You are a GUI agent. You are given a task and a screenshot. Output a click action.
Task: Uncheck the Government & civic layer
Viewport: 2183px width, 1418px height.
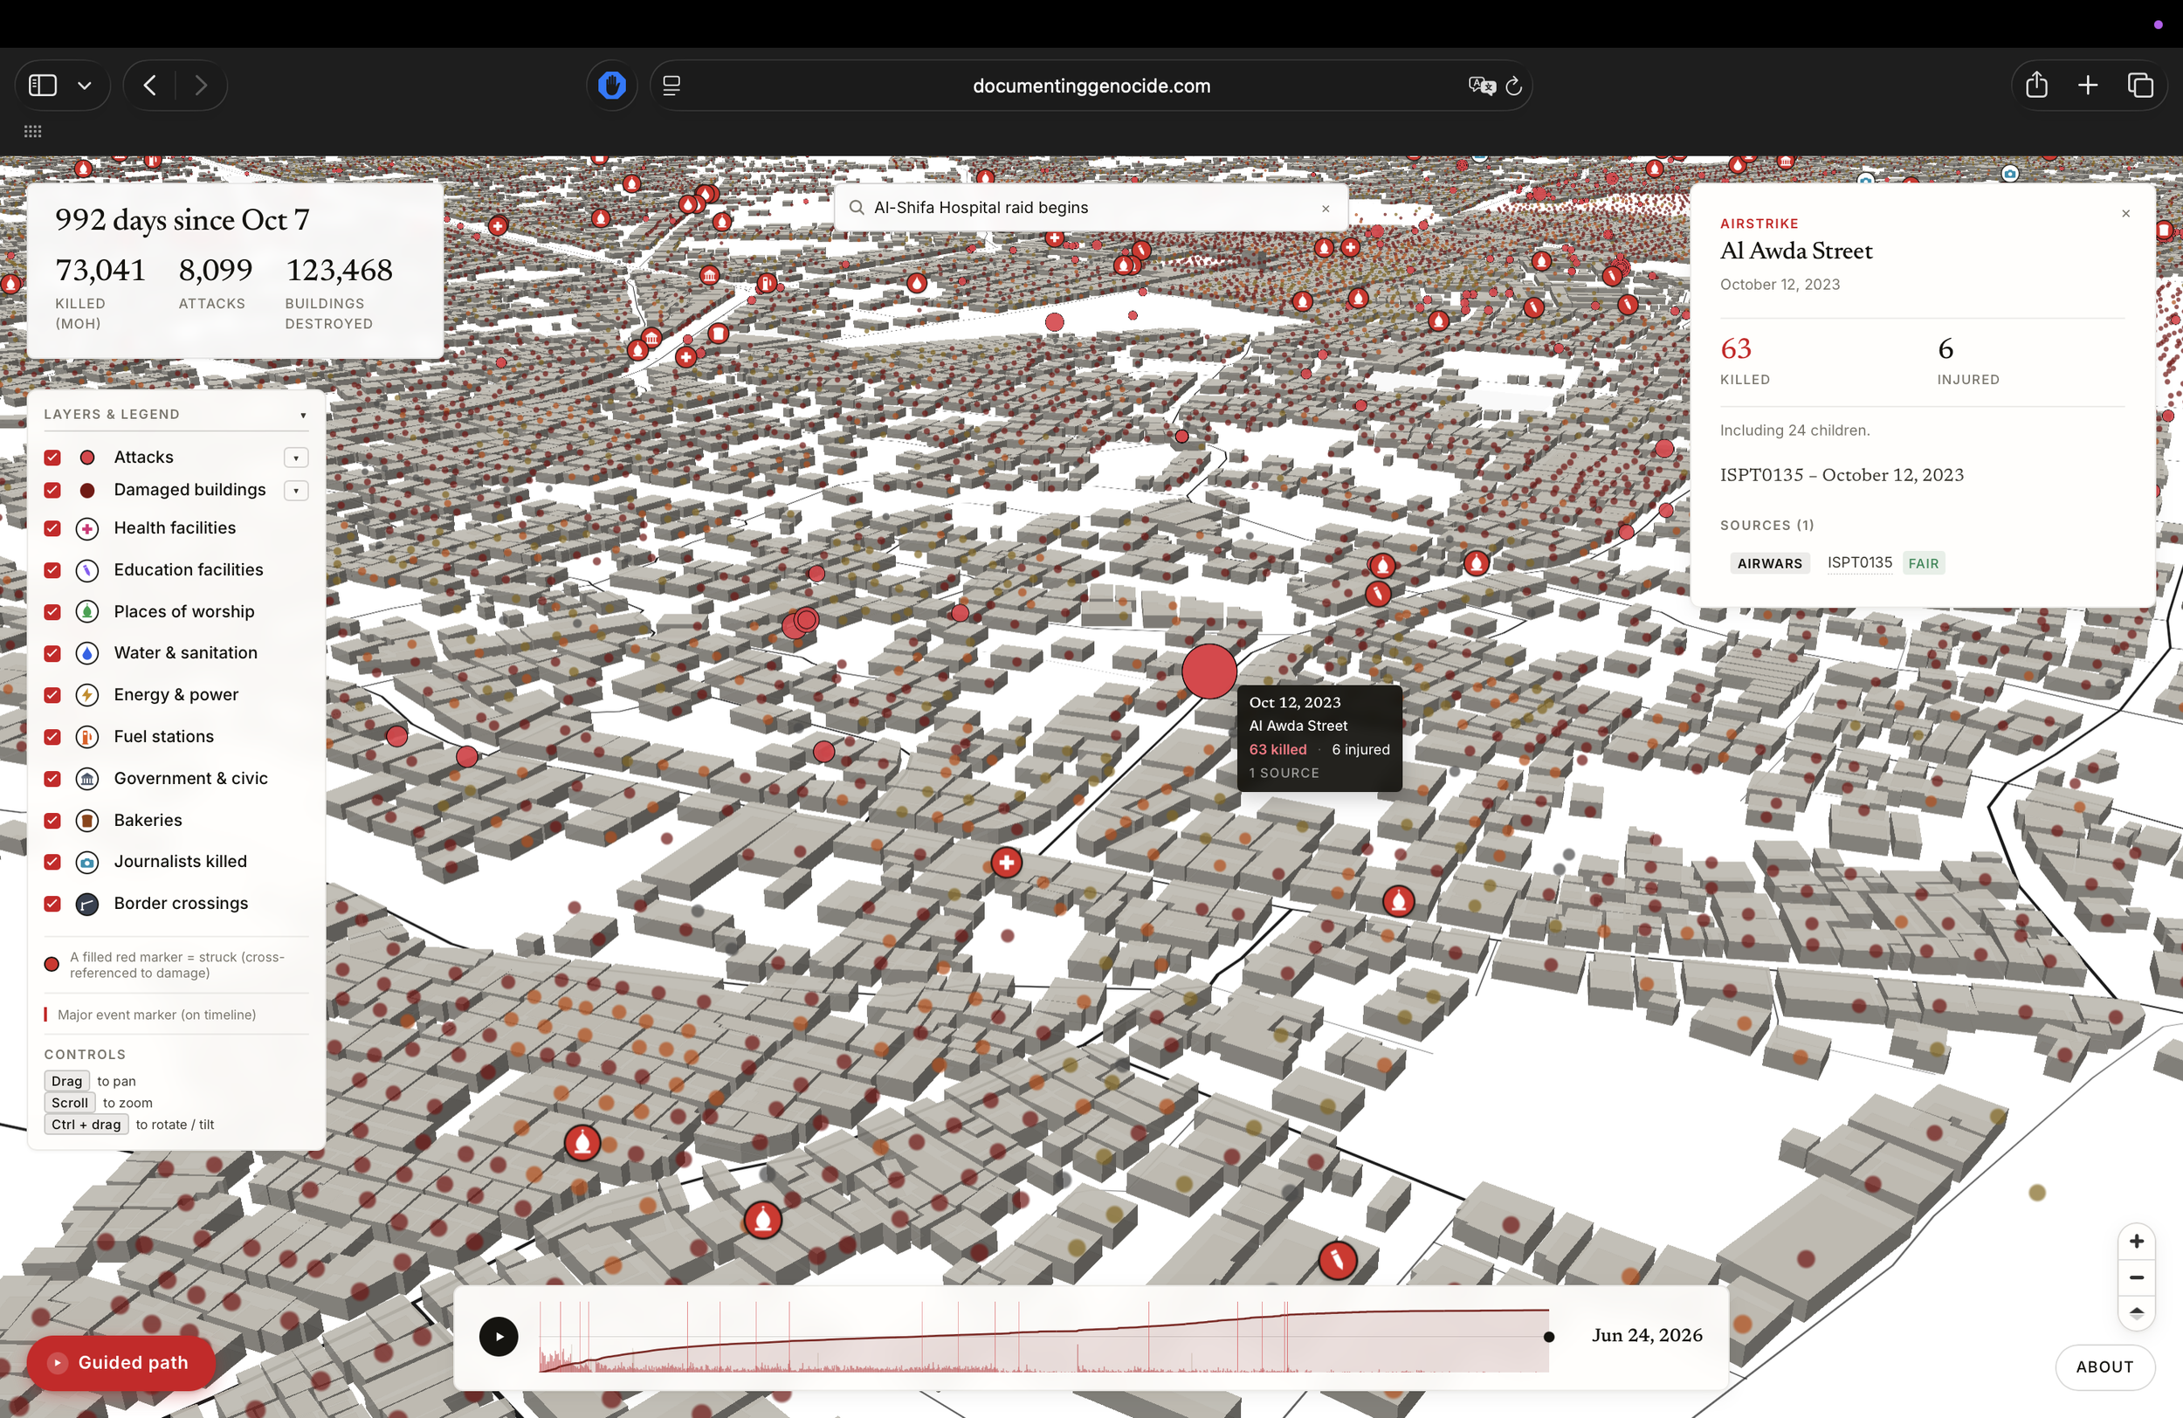click(x=52, y=779)
